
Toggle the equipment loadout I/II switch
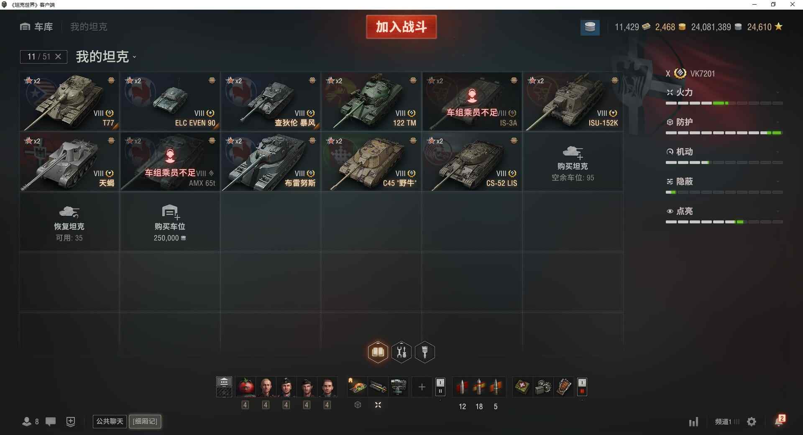coord(440,387)
